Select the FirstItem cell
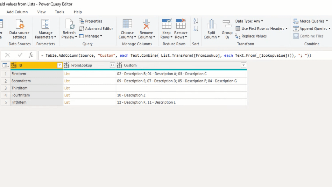332x187 pixels. (37, 74)
